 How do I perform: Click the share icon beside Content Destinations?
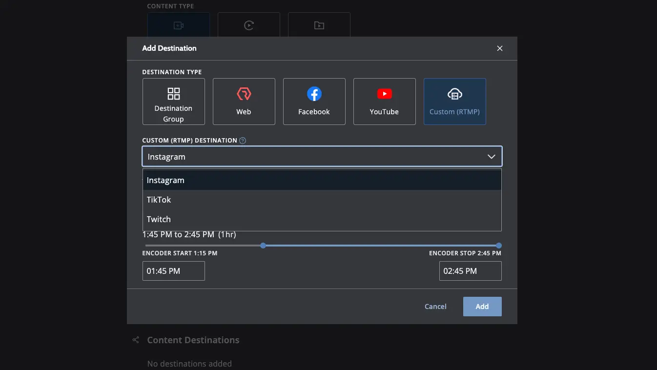pos(136,340)
